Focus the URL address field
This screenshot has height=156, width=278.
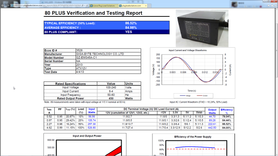(x=47, y=6)
